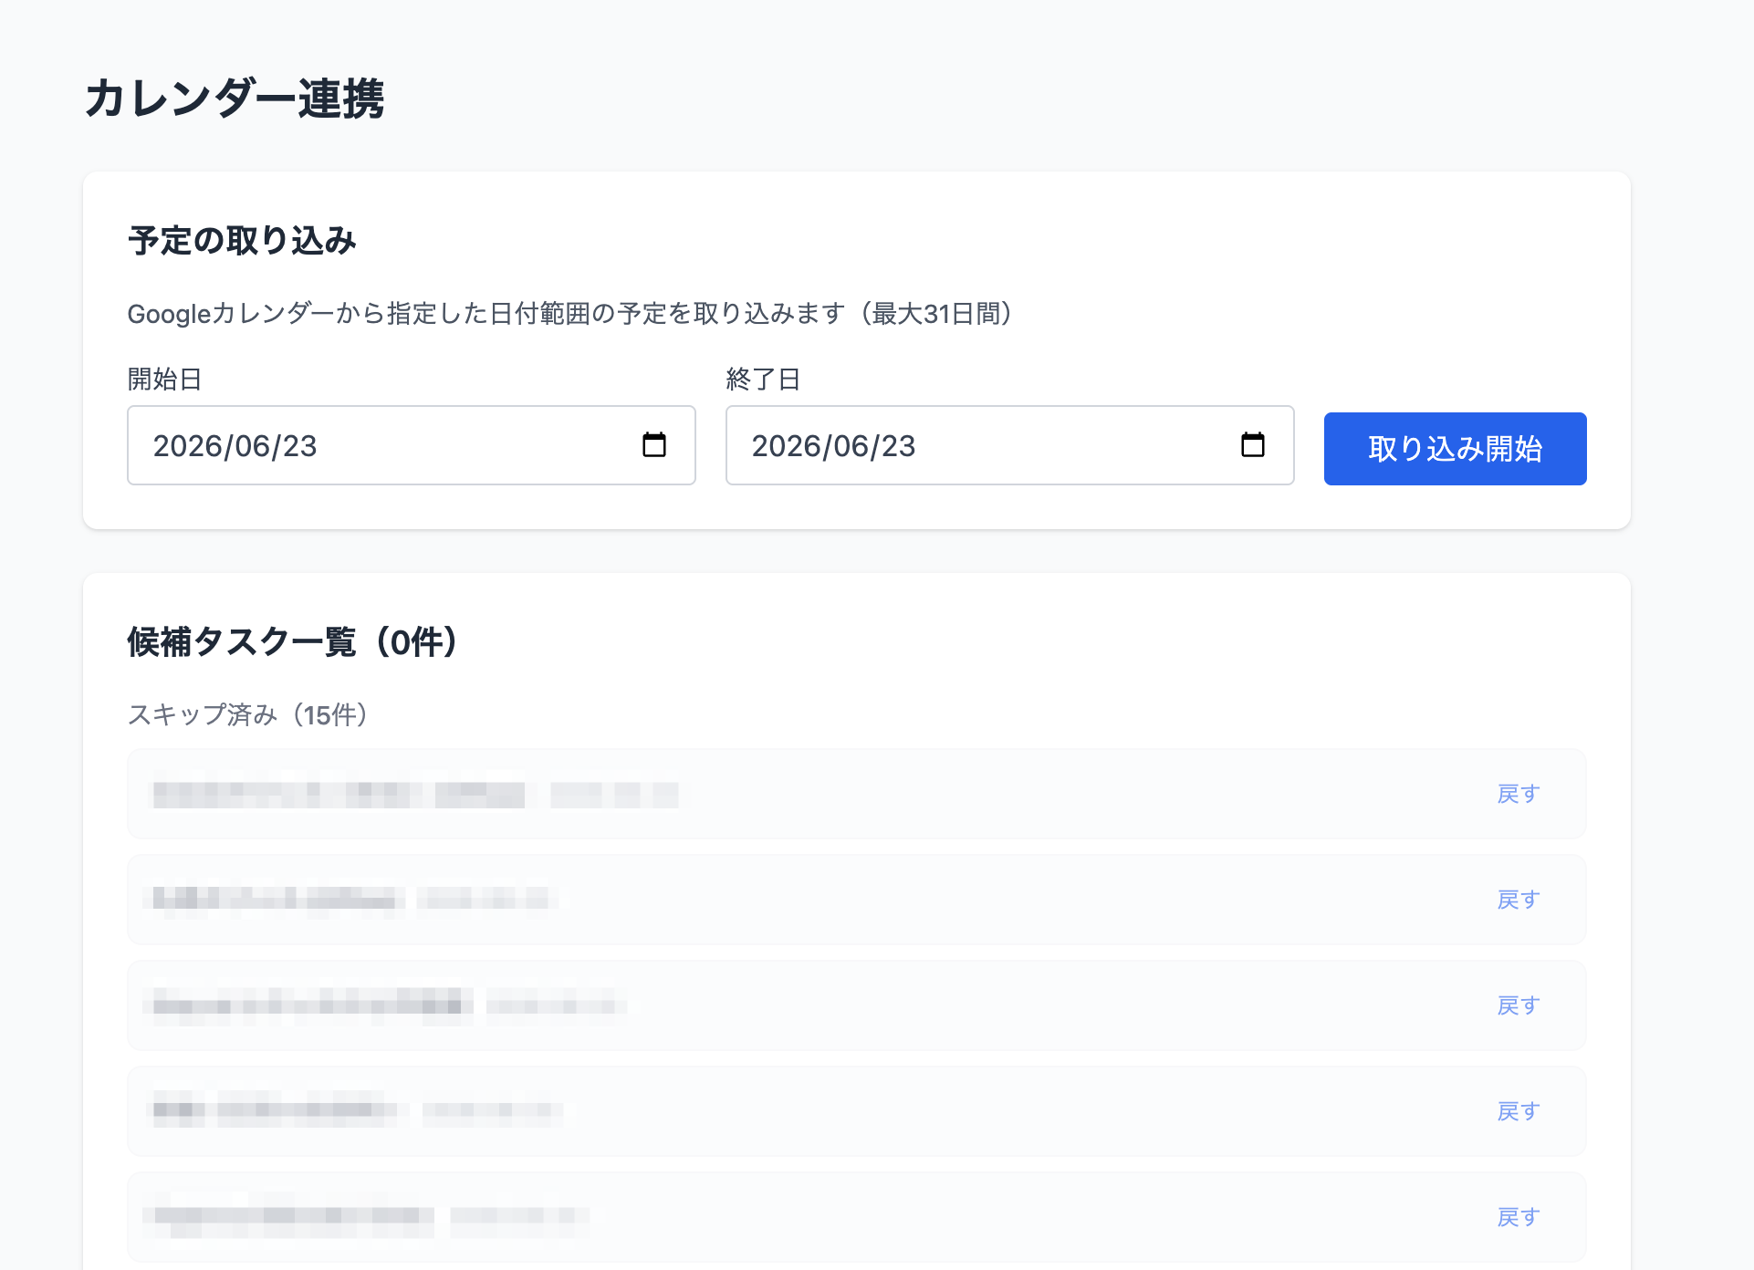This screenshot has height=1270, width=1754.
Task: Click 戻す on the fifth skipped item
Action: click(x=1519, y=1217)
